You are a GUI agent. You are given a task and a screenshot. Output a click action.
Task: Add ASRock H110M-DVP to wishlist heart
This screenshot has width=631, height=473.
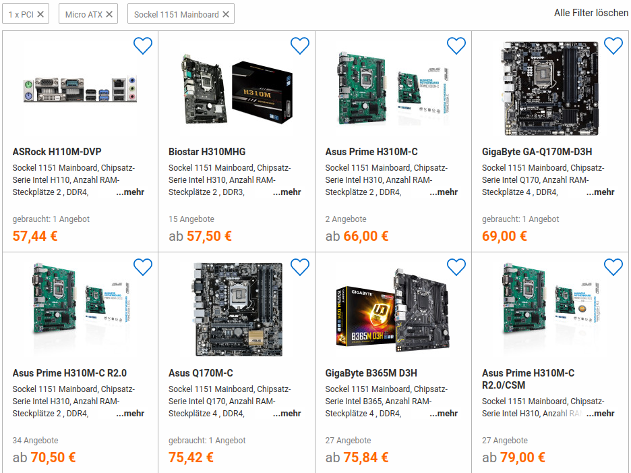143,46
